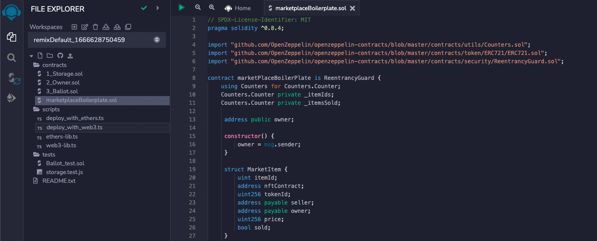
Task: Open the Deploy & Run Transactions sidebar icon
Action: pos(12,98)
